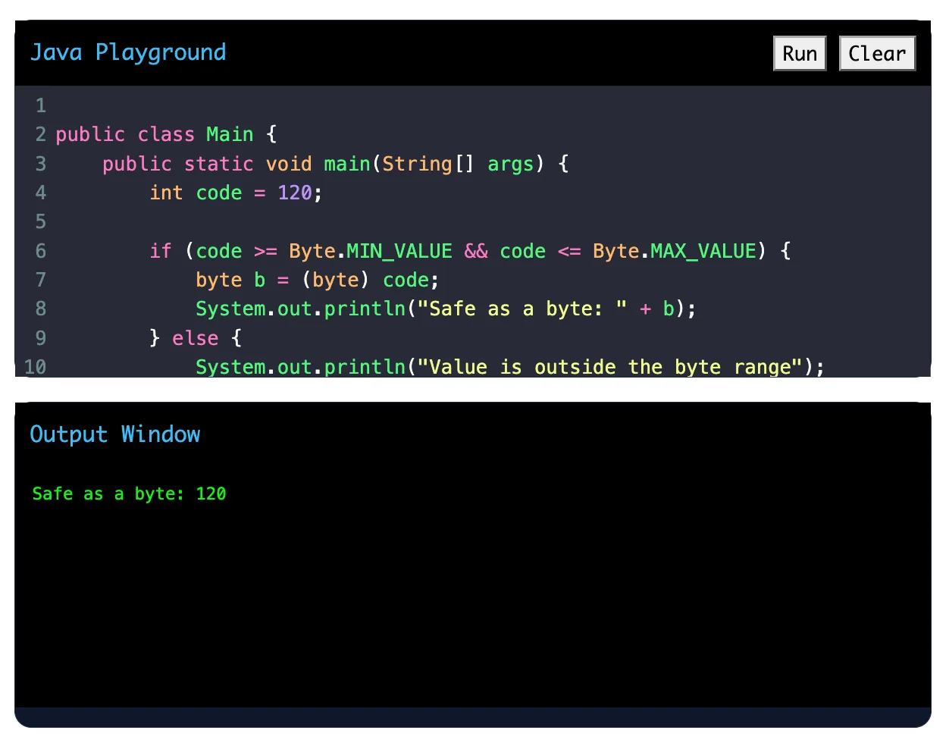
Task: Click the 'Value is outside the byte range' line
Action: (x=509, y=367)
